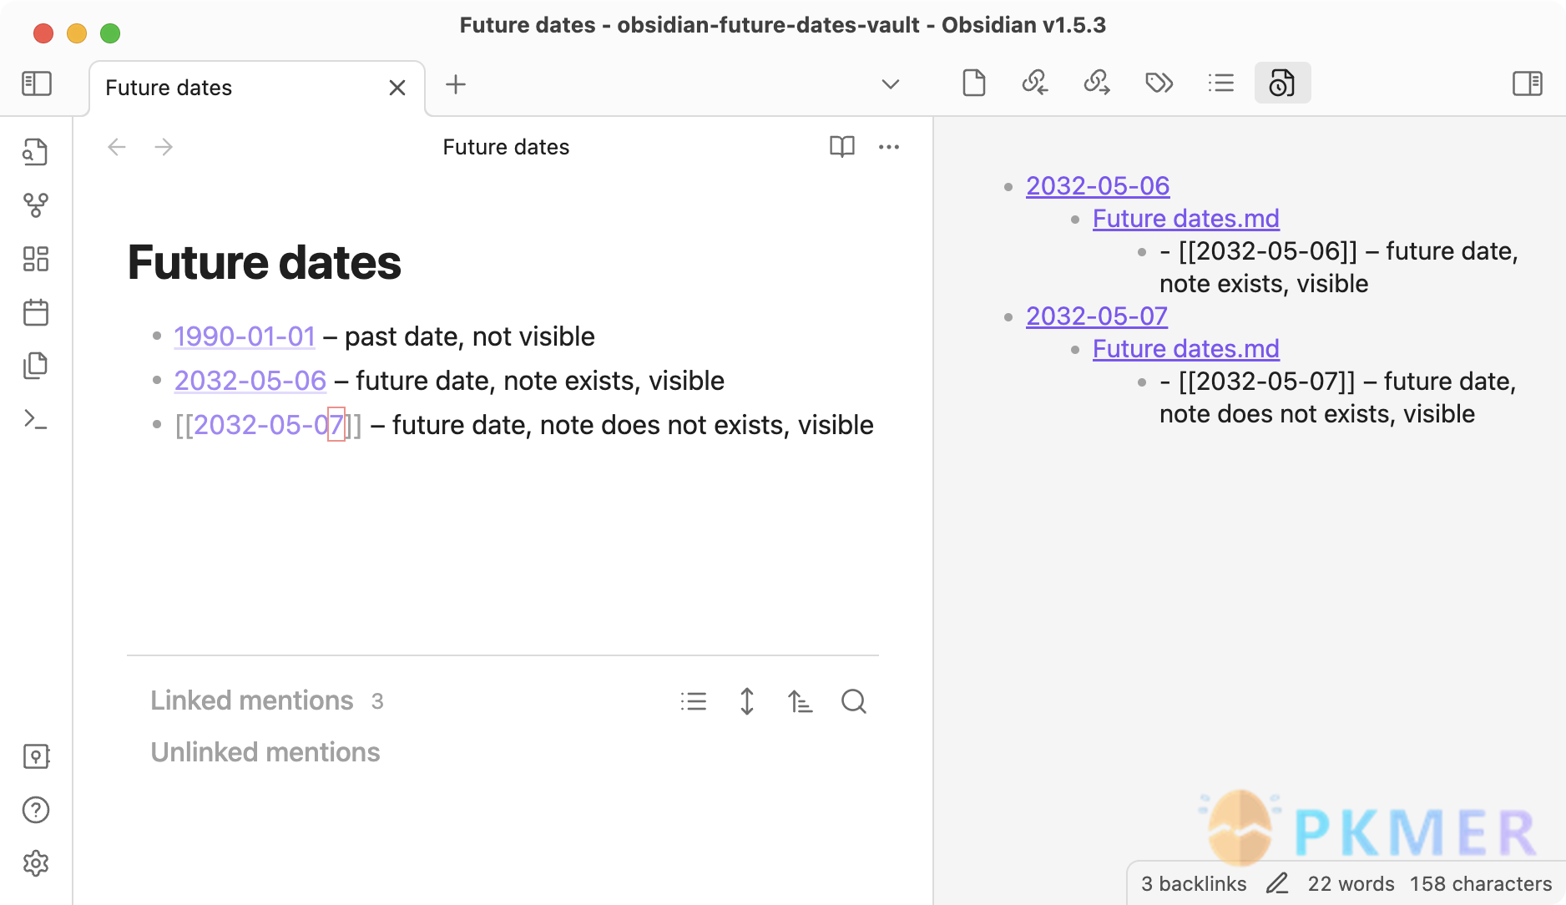The width and height of the screenshot is (1566, 905).
Task: Open command palette terminal icon
Action: point(36,419)
